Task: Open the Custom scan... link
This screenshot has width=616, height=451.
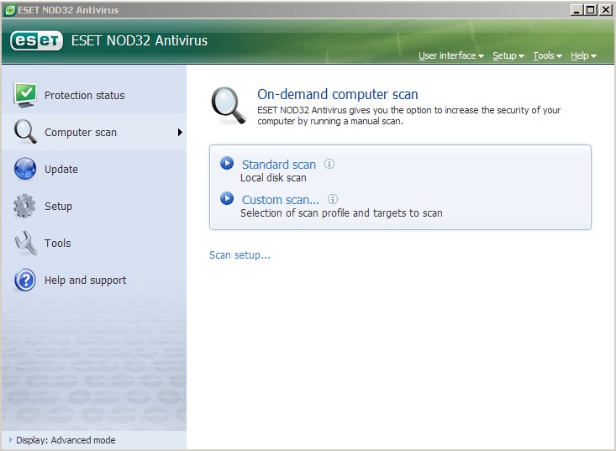Action: 280,200
